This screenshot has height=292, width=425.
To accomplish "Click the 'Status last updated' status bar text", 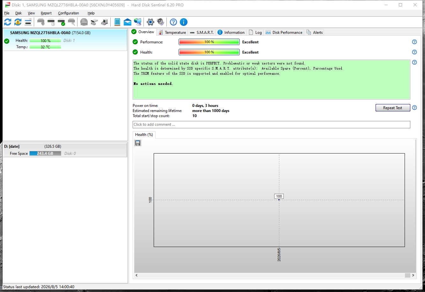I will pyautogui.click(x=39, y=287).
